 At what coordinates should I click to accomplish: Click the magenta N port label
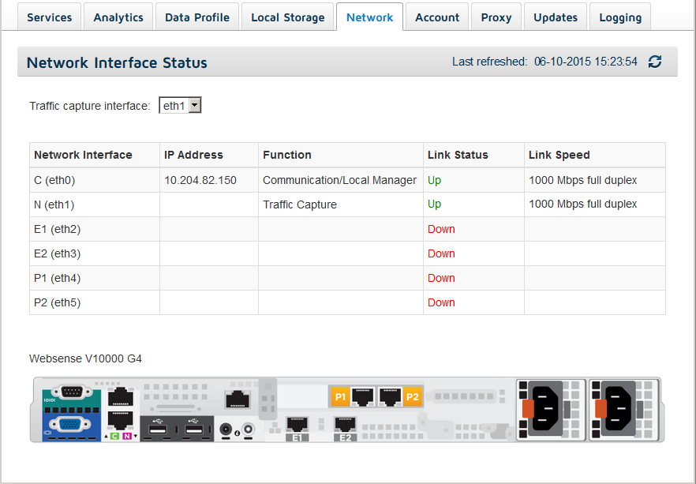[127, 436]
